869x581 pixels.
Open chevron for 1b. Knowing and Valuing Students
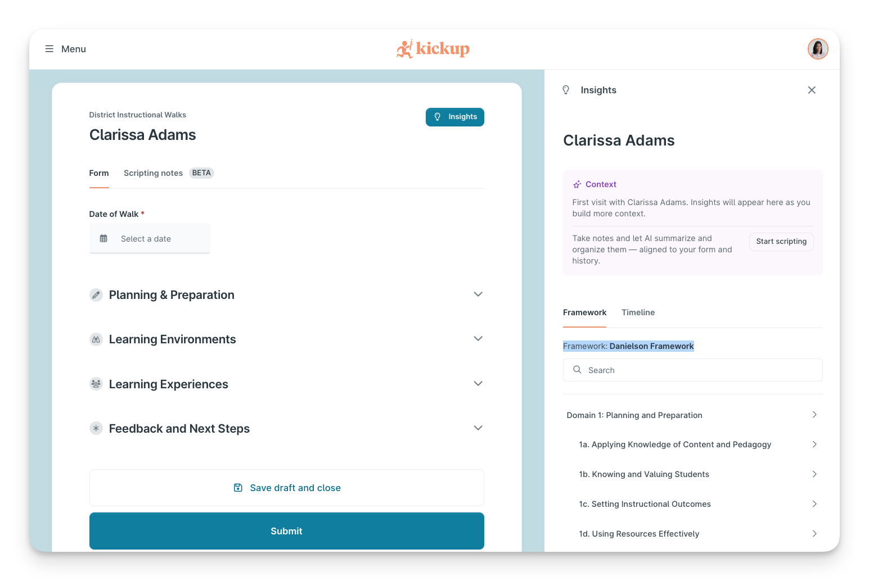click(x=814, y=474)
